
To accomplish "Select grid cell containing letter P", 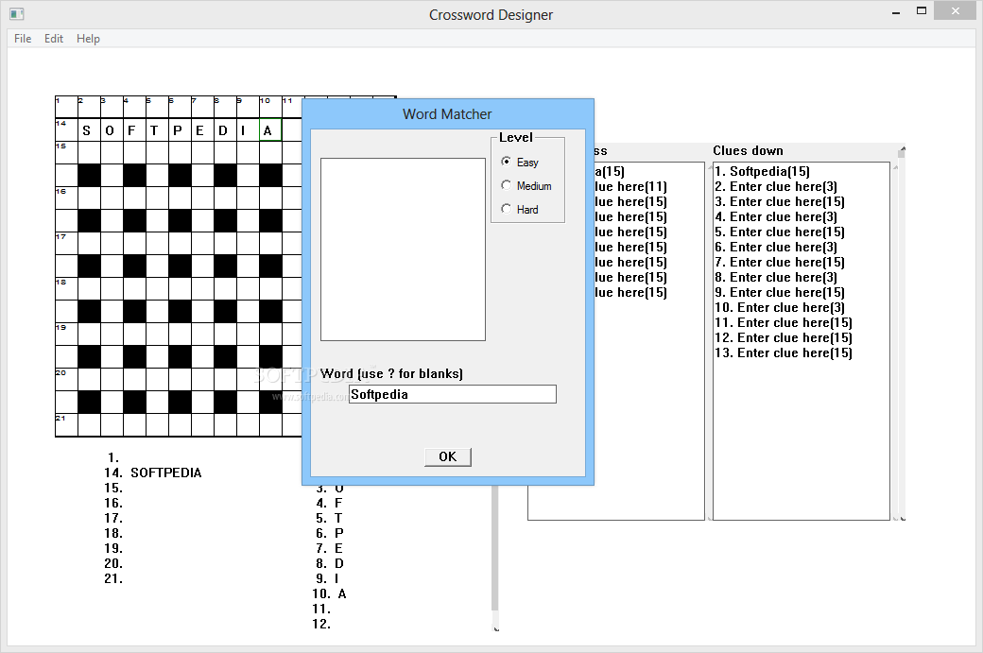I will [180, 129].
